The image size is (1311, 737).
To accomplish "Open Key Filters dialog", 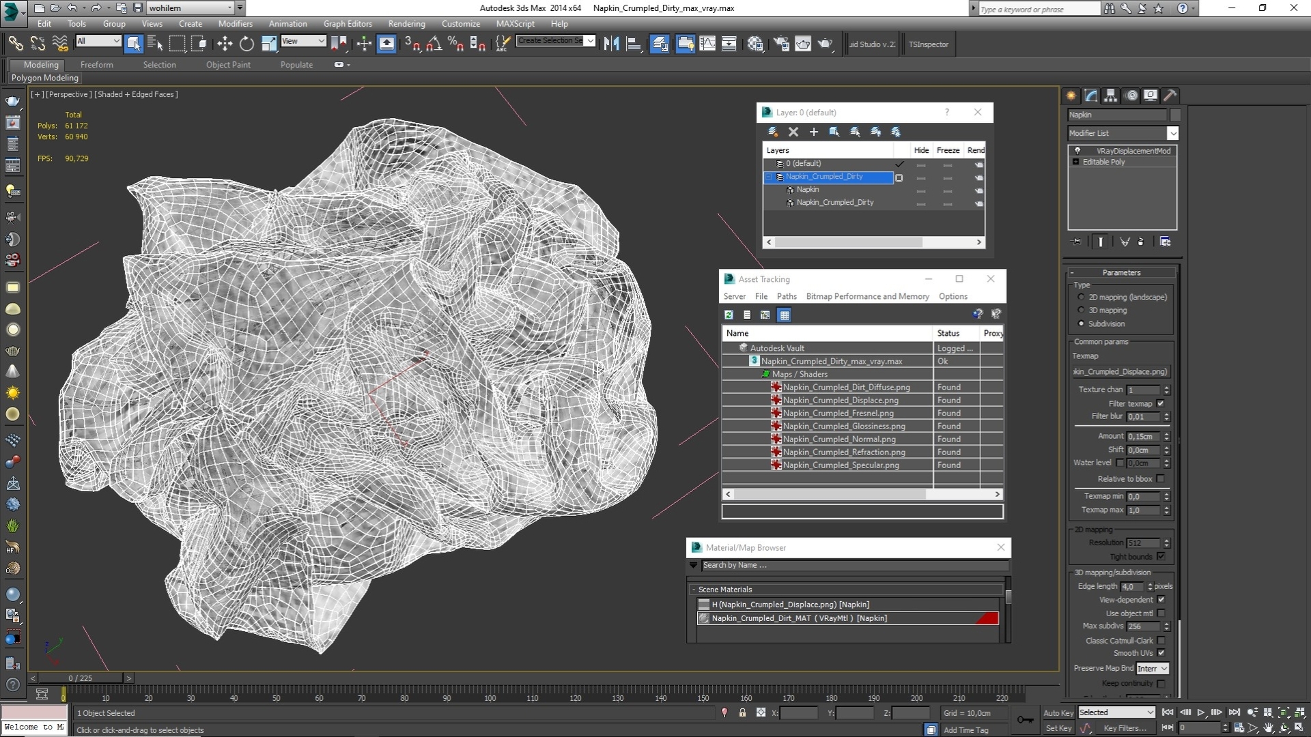I will click(x=1125, y=728).
